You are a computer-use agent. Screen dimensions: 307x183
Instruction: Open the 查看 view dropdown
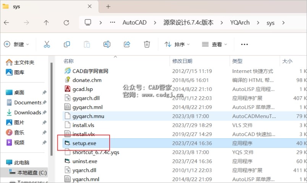[214, 44]
